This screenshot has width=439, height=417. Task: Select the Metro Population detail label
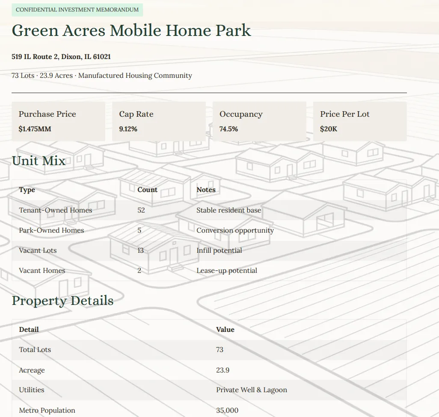pyautogui.click(x=47, y=411)
